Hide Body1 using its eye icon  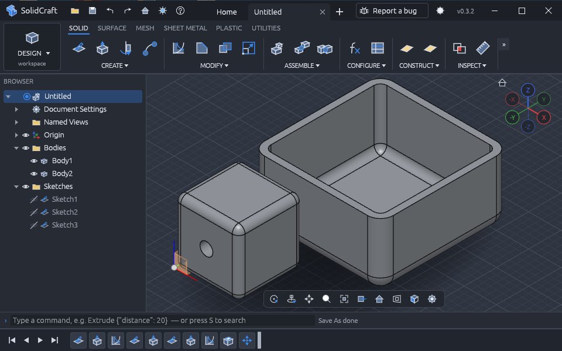34,161
